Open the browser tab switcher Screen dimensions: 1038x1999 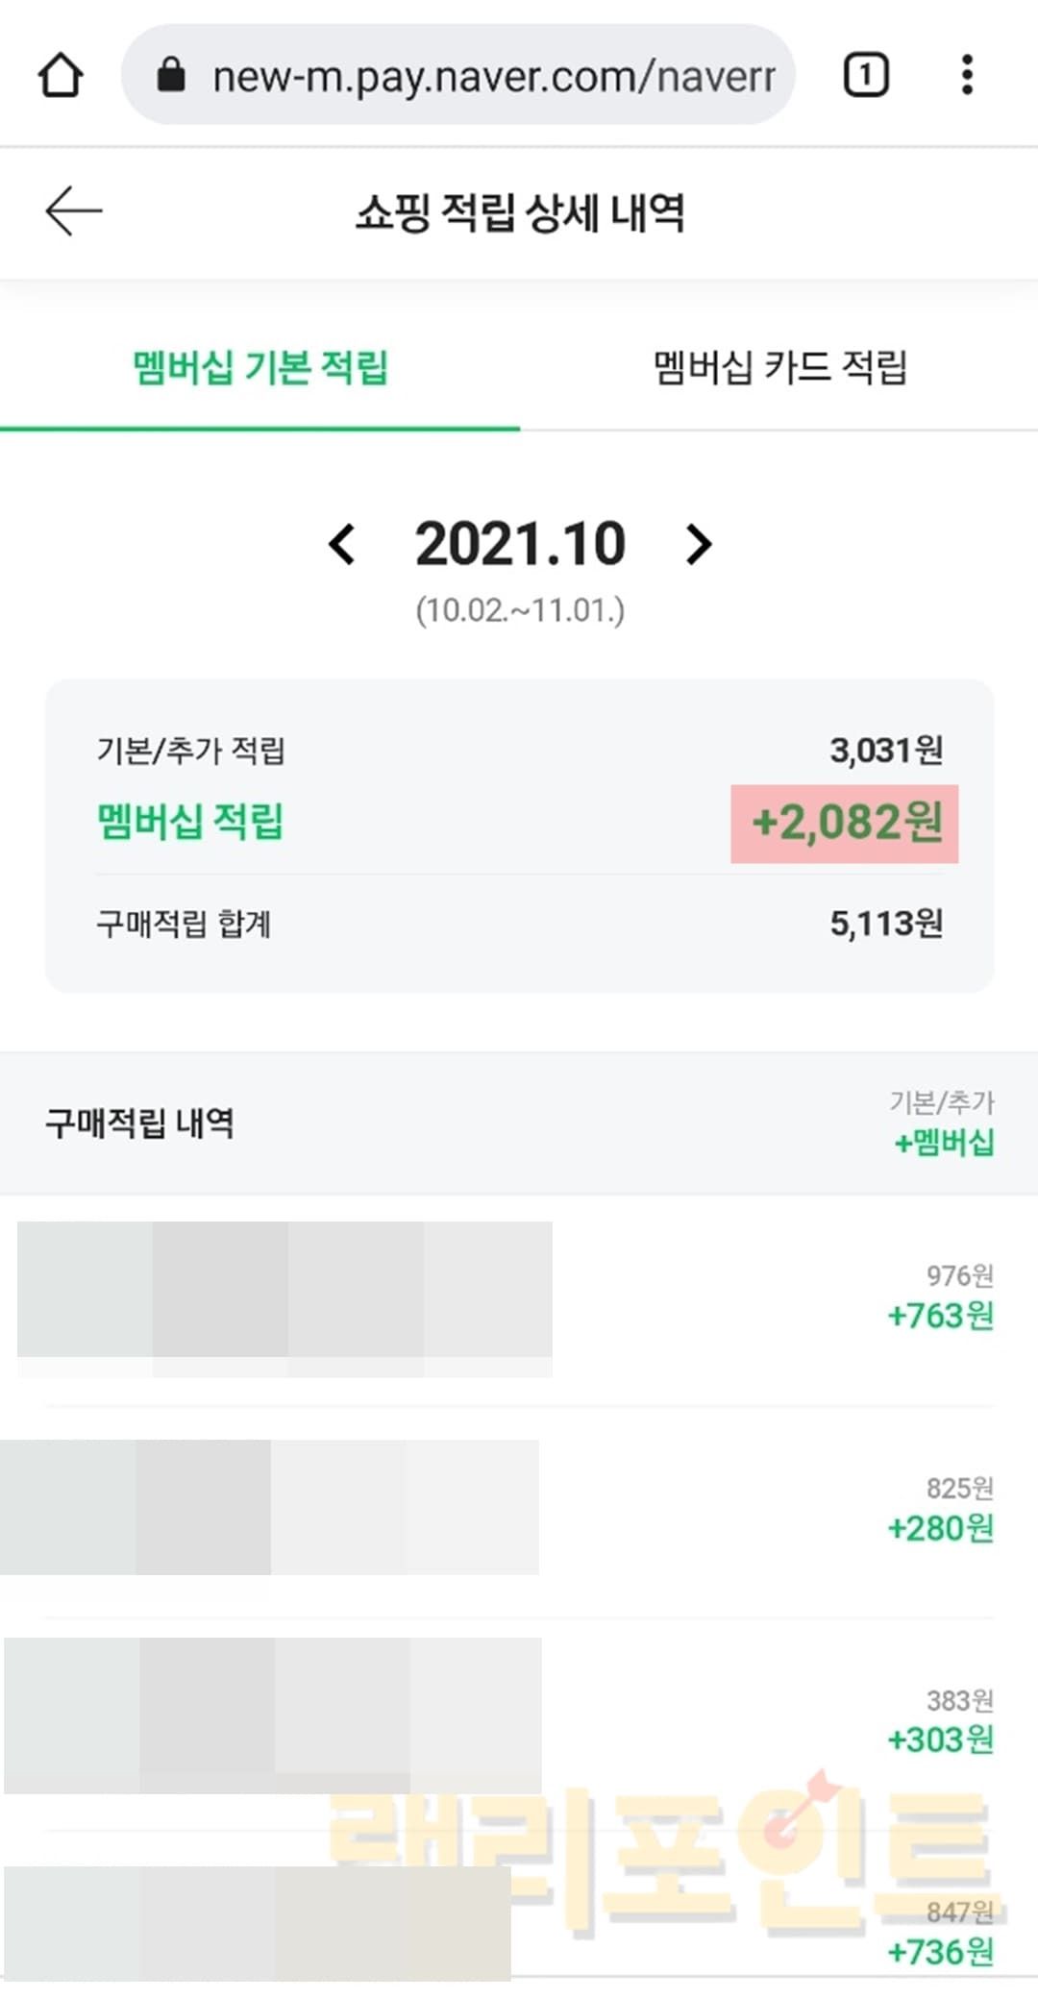tap(865, 75)
